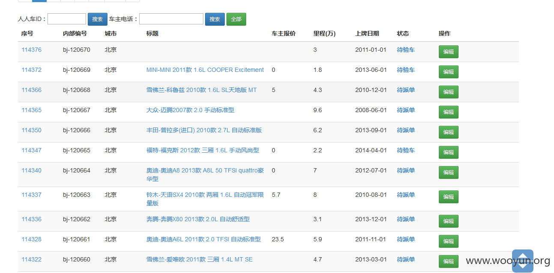Click the green 全部 button
554x273 pixels.
click(x=236, y=19)
